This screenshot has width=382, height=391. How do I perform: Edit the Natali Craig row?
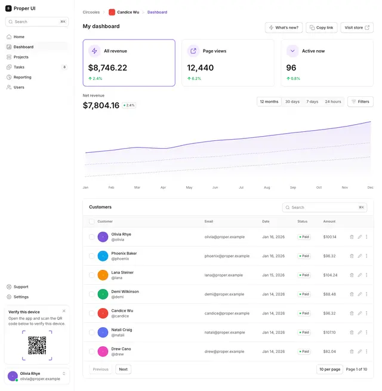tap(359, 332)
